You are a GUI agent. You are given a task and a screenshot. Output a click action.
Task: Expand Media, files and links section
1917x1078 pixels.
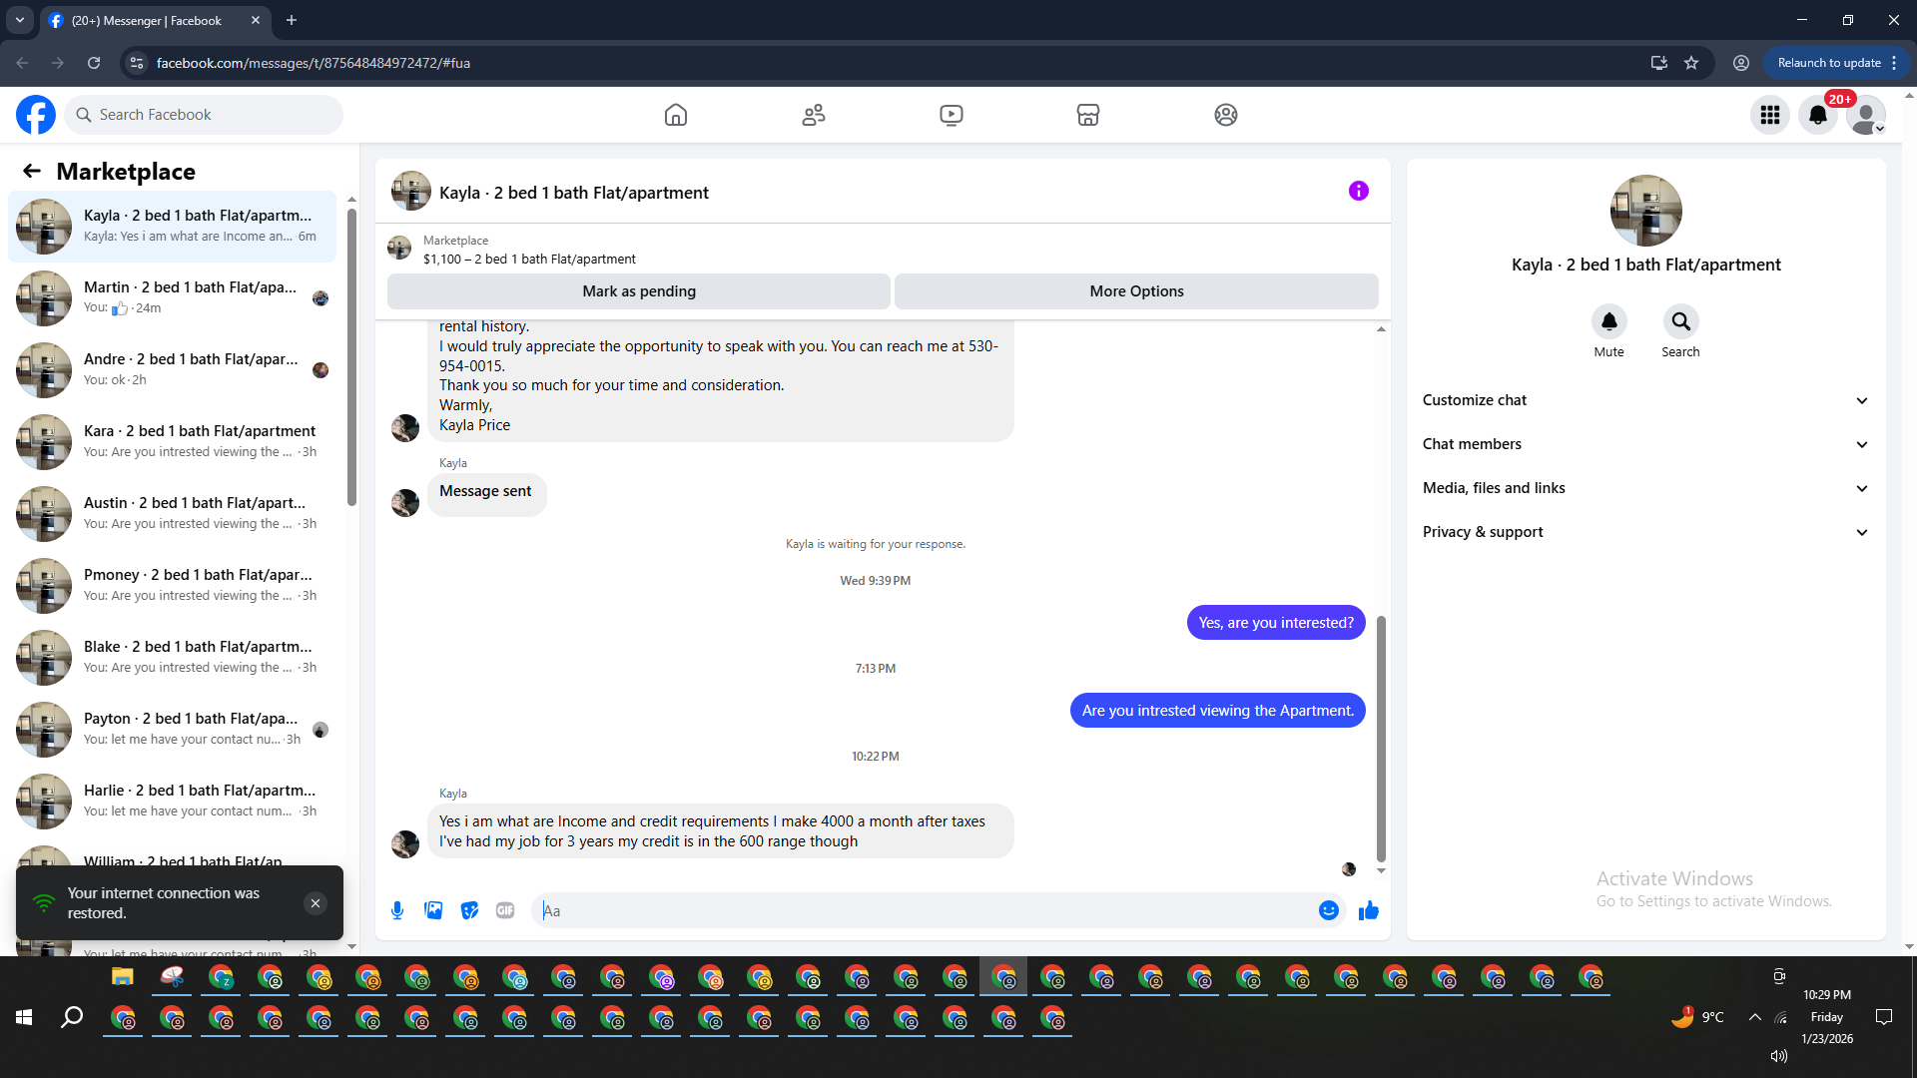pyautogui.click(x=1645, y=488)
